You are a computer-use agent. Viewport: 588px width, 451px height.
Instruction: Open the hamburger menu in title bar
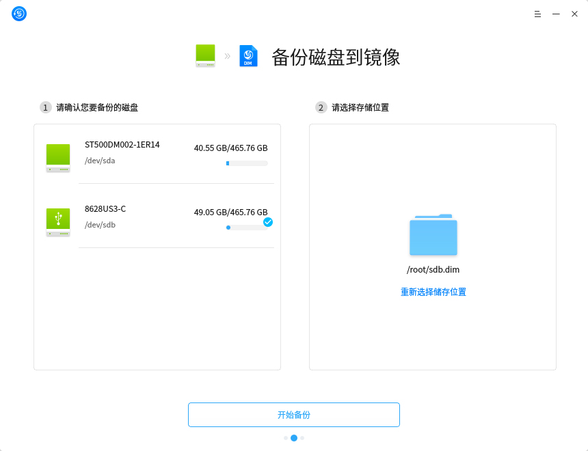(537, 14)
